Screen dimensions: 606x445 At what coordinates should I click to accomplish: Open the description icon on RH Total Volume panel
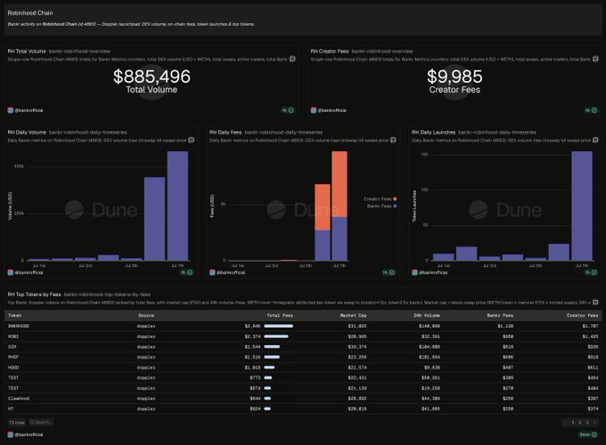click(x=292, y=59)
